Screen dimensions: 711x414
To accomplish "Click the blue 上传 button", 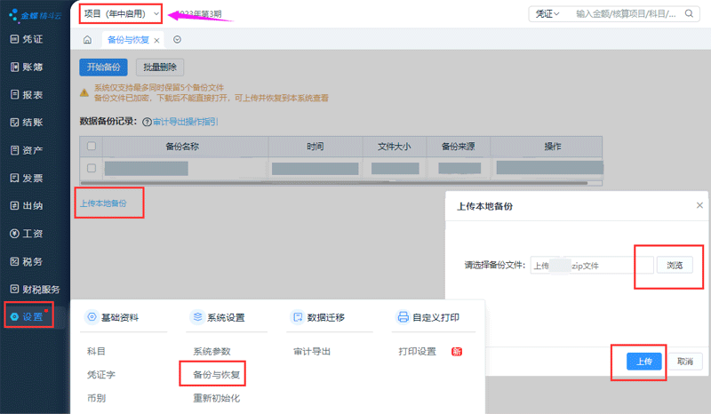I will 643,362.
